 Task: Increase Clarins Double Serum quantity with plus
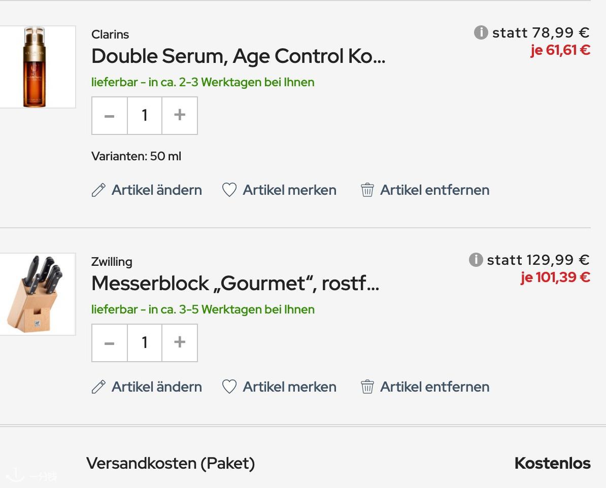(x=180, y=116)
